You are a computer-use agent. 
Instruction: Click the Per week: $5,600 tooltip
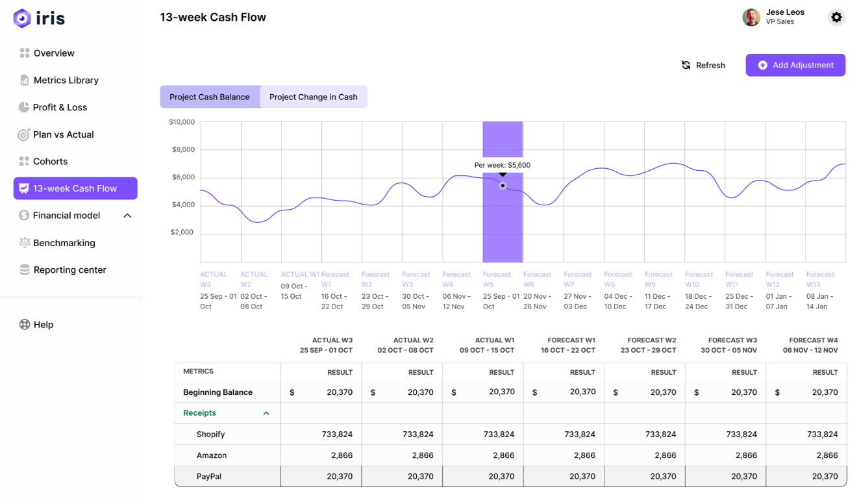click(x=503, y=165)
